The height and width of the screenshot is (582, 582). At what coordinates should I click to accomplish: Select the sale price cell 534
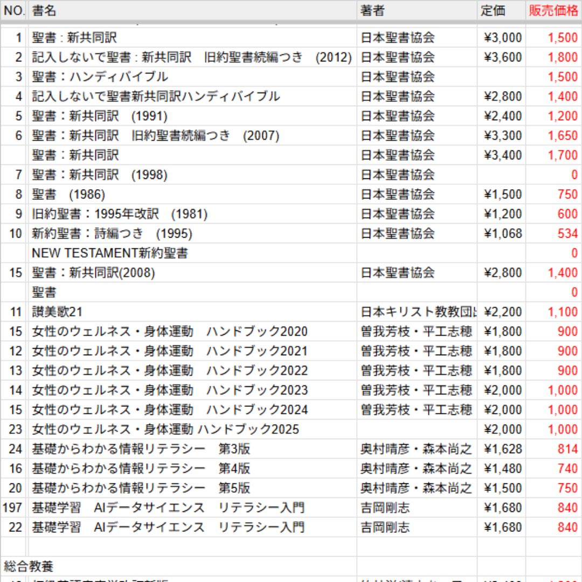(553, 233)
